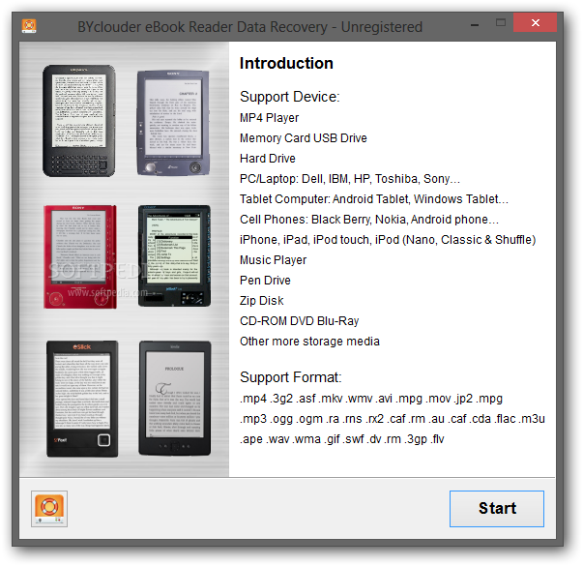Click the 'PC/Laptop: Dell, IBM, HP' line

tap(350, 179)
